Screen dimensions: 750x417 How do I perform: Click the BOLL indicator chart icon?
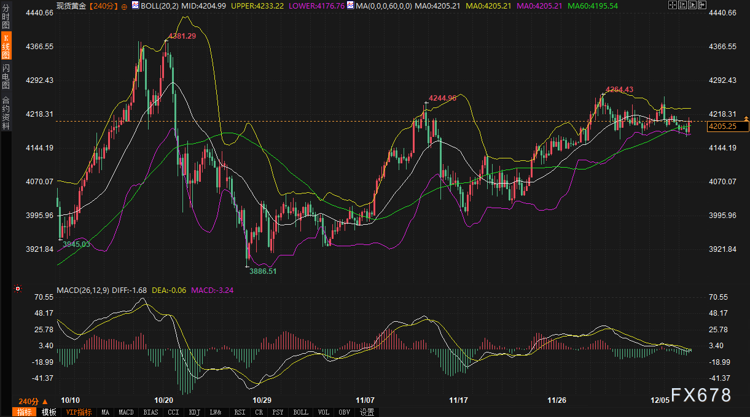tap(136, 6)
